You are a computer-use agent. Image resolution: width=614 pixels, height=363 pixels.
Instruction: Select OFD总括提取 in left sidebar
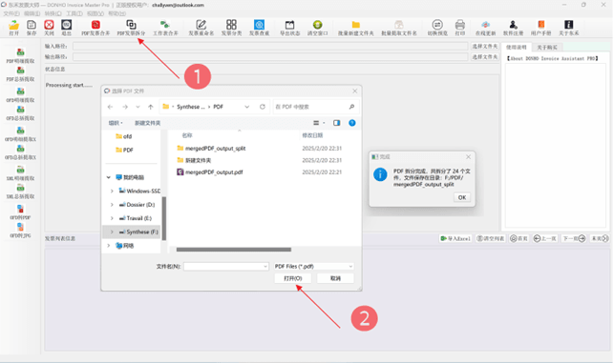20,113
